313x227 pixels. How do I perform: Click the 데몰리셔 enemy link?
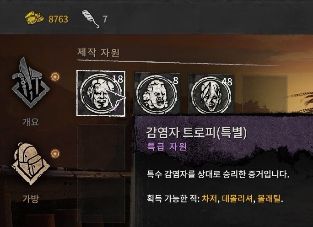237,199
